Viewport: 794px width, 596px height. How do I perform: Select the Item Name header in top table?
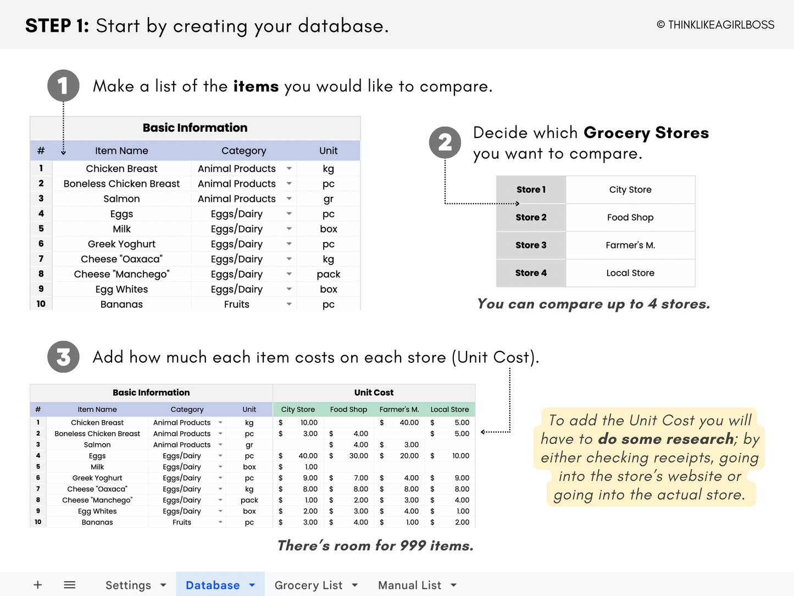[121, 151]
